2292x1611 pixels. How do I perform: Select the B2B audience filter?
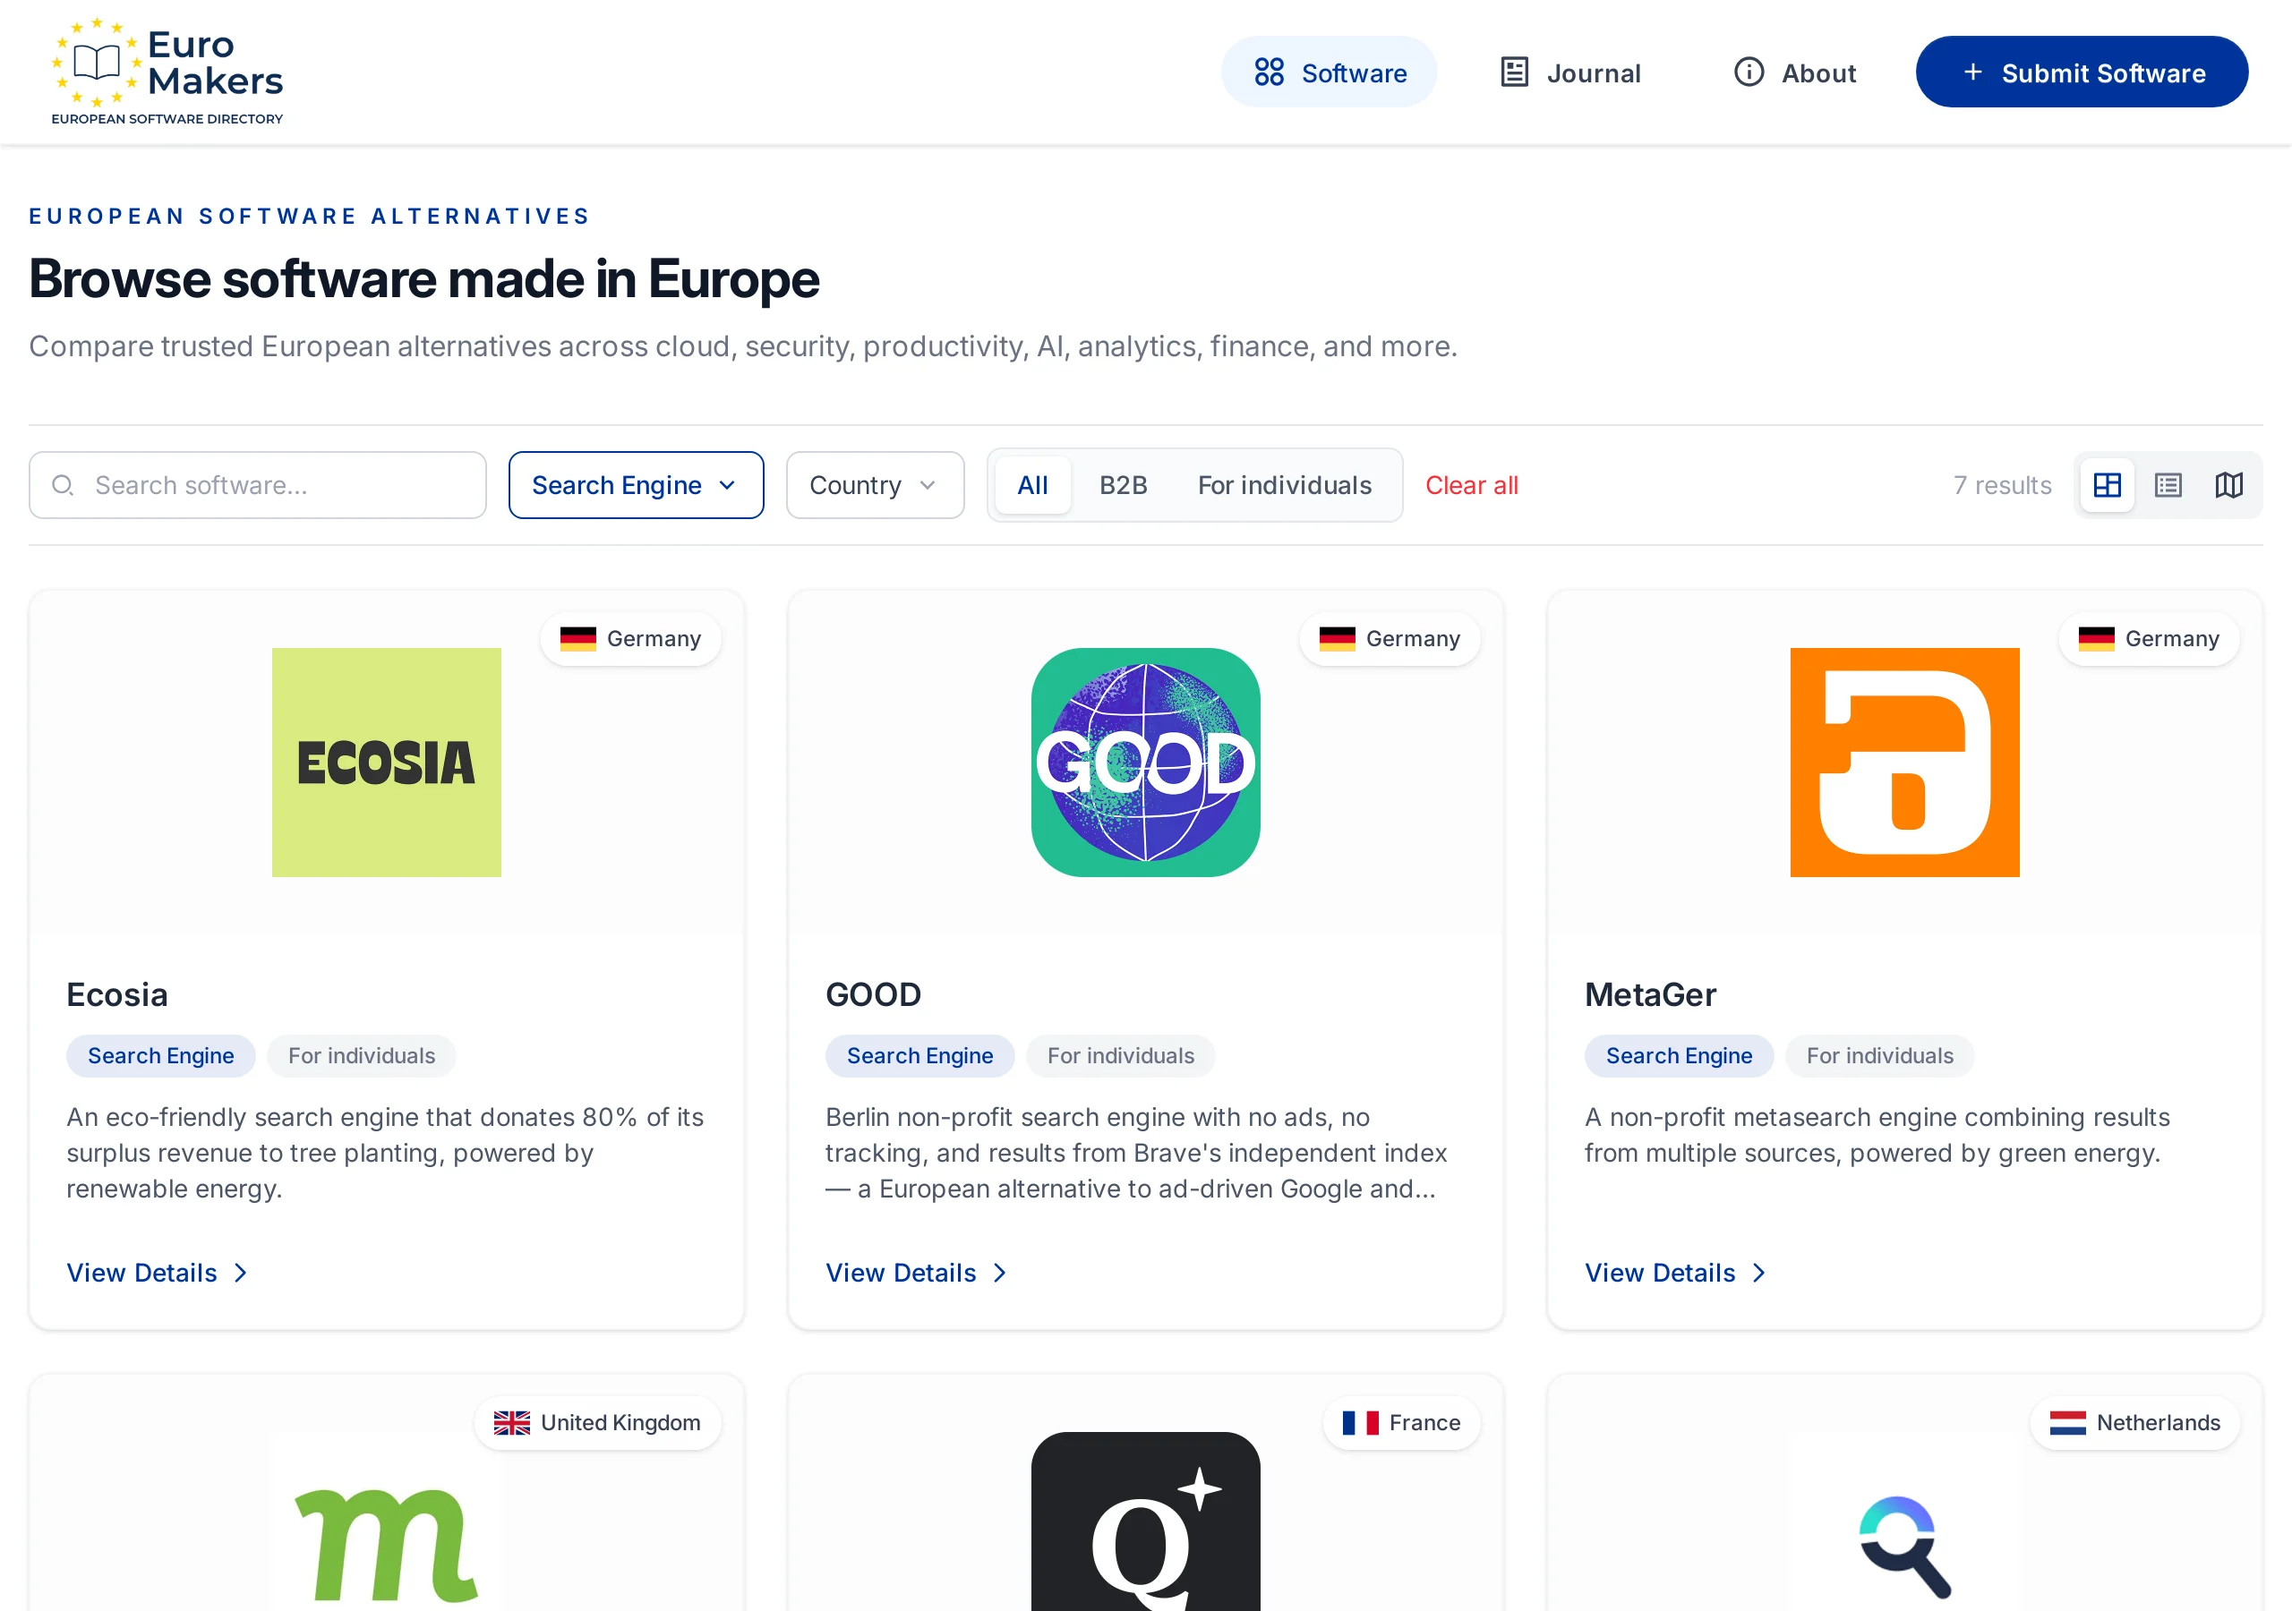click(x=1123, y=485)
